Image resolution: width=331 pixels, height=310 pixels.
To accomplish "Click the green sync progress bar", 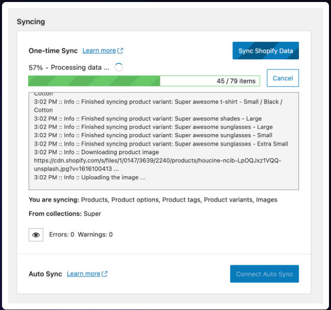I will click(x=144, y=81).
